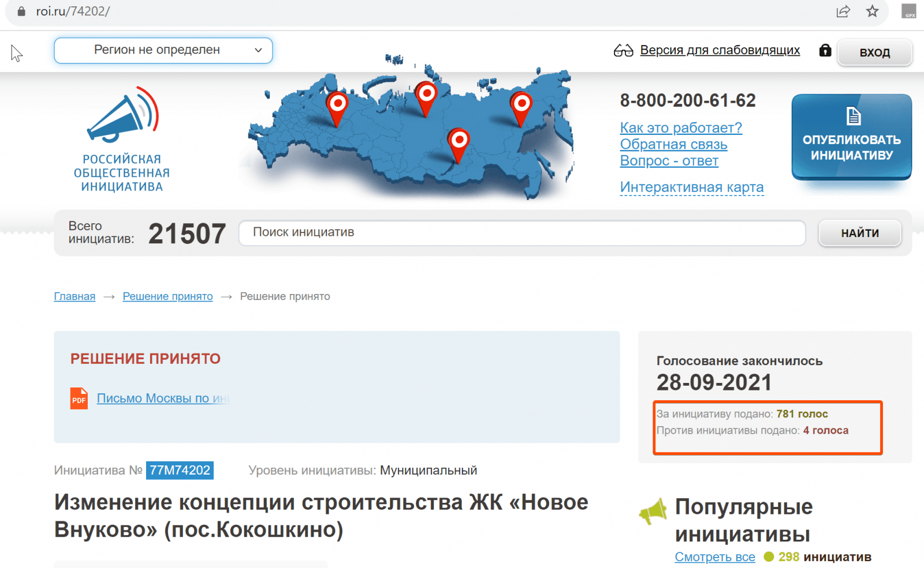Image resolution: width=924 pixels, height=568 pixels.
Task: Click the ОПУБЛИКОВАТЬ ИНИЦИАТИВУ button
Action: click(851, 137)
